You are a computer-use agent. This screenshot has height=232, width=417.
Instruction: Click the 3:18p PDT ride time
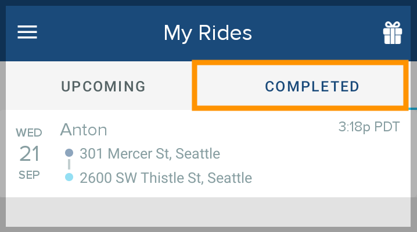(369, 127)
